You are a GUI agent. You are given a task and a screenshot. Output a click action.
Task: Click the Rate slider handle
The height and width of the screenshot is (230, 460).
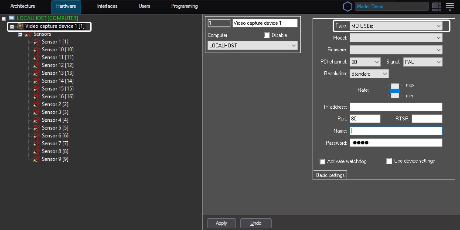[395, 91]
